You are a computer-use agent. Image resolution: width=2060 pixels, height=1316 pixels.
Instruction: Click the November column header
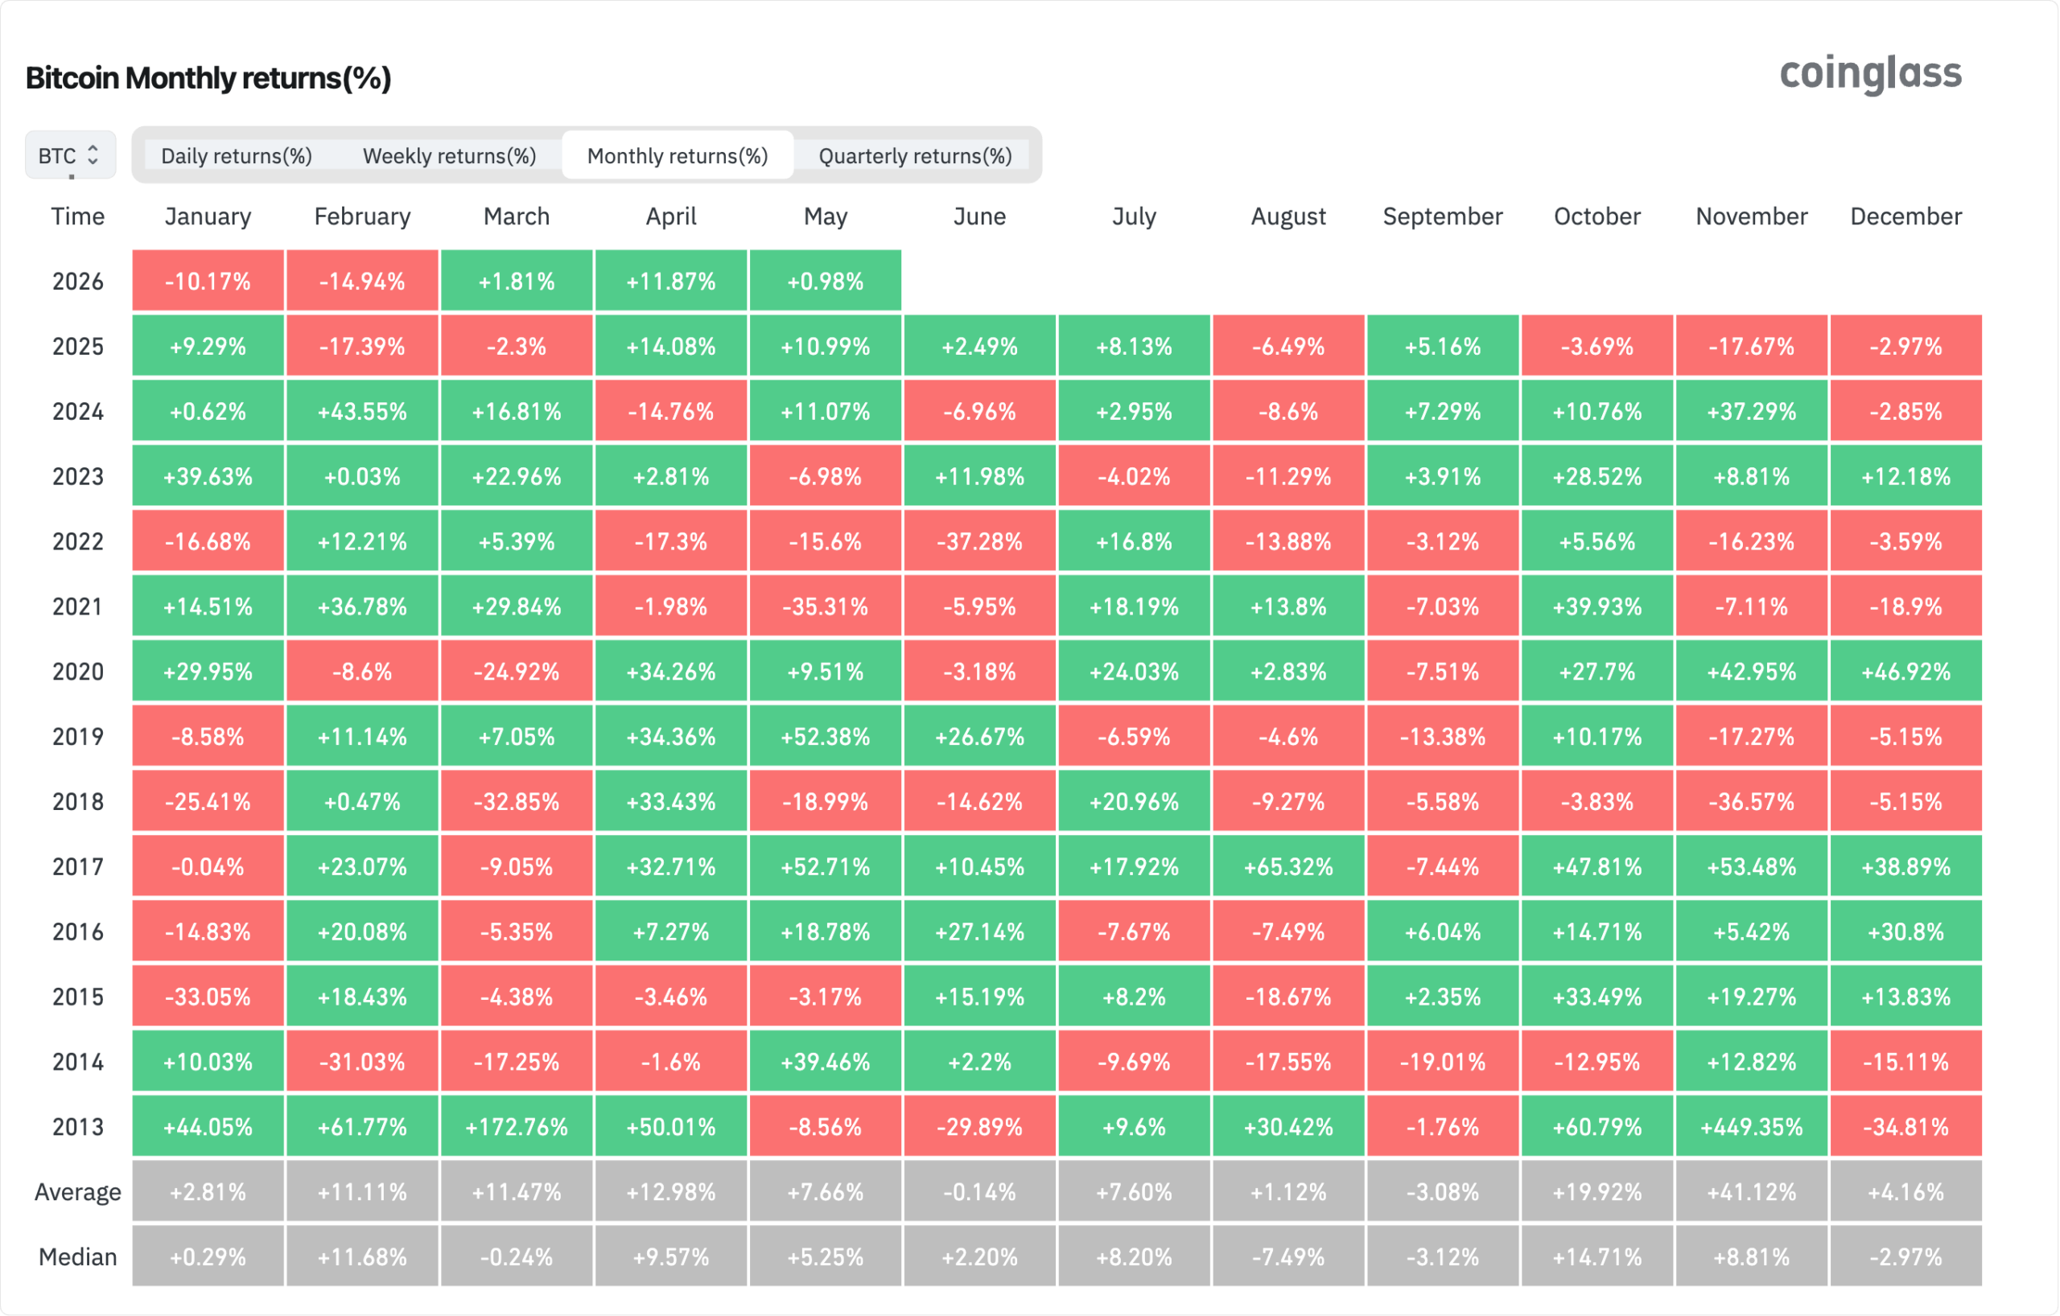(1752, 216)
